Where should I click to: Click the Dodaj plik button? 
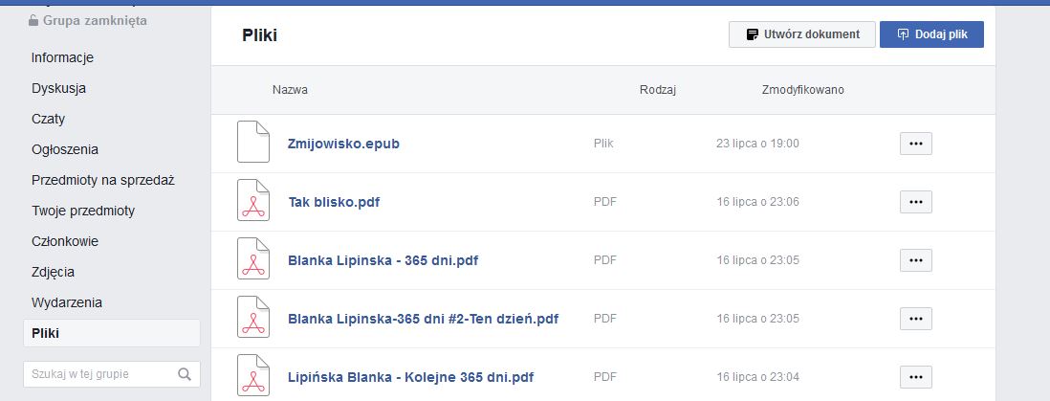[x=931, y=34]
